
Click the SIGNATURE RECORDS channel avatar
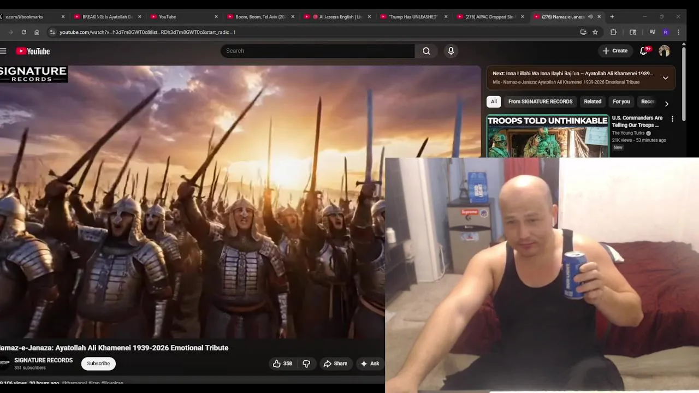point(4,364)
